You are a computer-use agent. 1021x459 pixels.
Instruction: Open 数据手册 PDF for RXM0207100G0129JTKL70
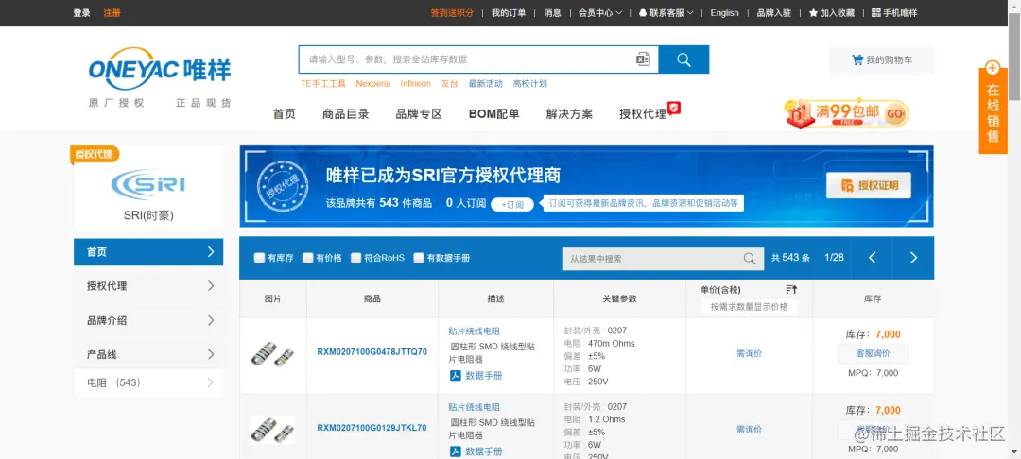pos(476,451)
